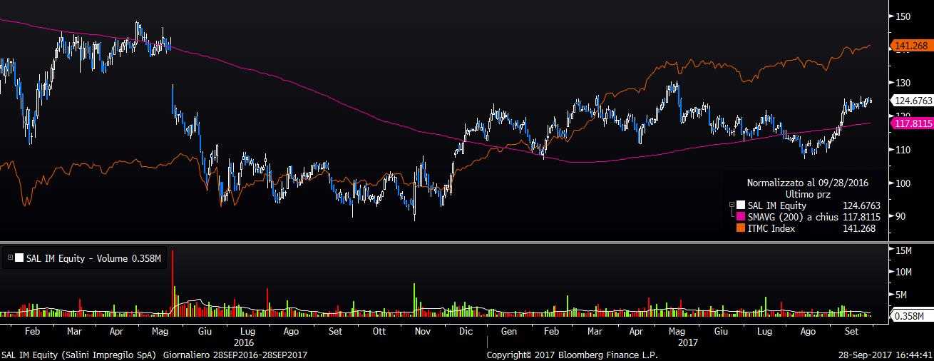Image resolution: width=934 pixels, height=361 pixels.
Task: Click the 5M volume axis label
Action: click(x=903, y=295)
